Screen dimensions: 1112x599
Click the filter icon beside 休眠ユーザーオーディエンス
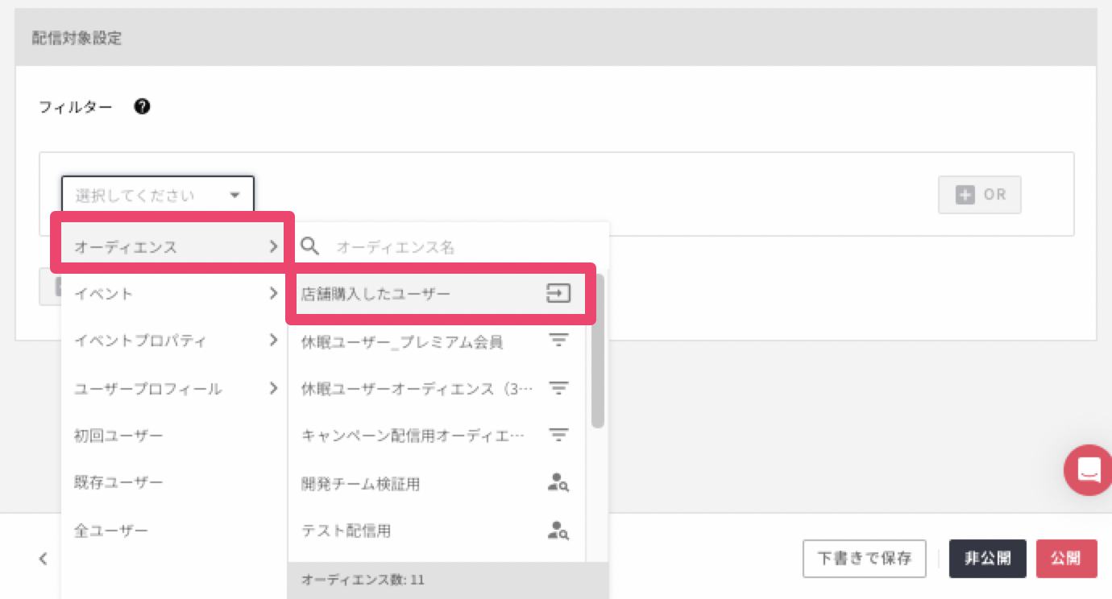pos(558,388)
